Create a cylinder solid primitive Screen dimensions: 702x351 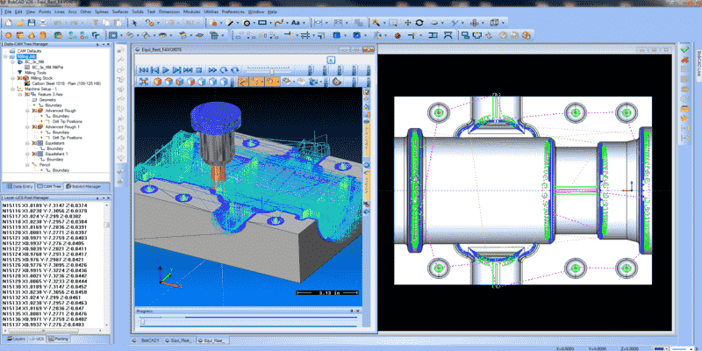(x=42, y=35)
